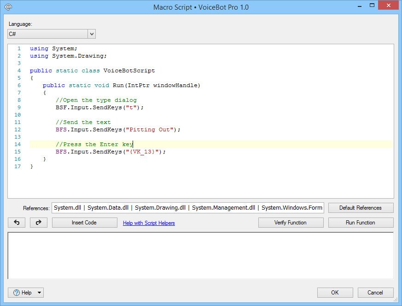Click the "//Press the Enter key" comment line
Viewport: 402px width, 306px height.
[94, 144]
